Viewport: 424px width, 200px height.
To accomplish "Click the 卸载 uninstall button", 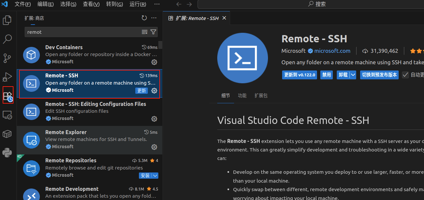I will [x=343, y=75].
